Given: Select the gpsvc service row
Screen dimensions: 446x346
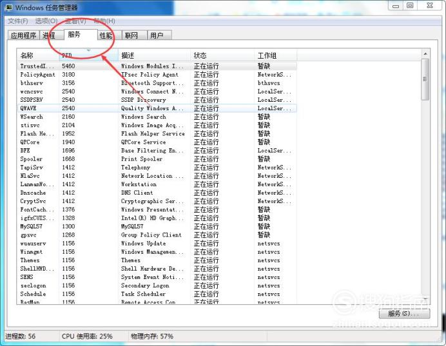Looking at the screenshot, I should (x=157, y=235).
